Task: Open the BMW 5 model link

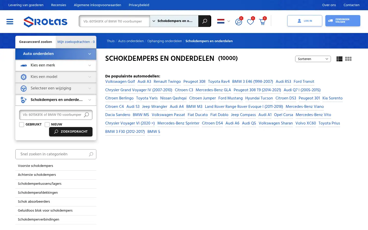Action: [x=154, y=132]
